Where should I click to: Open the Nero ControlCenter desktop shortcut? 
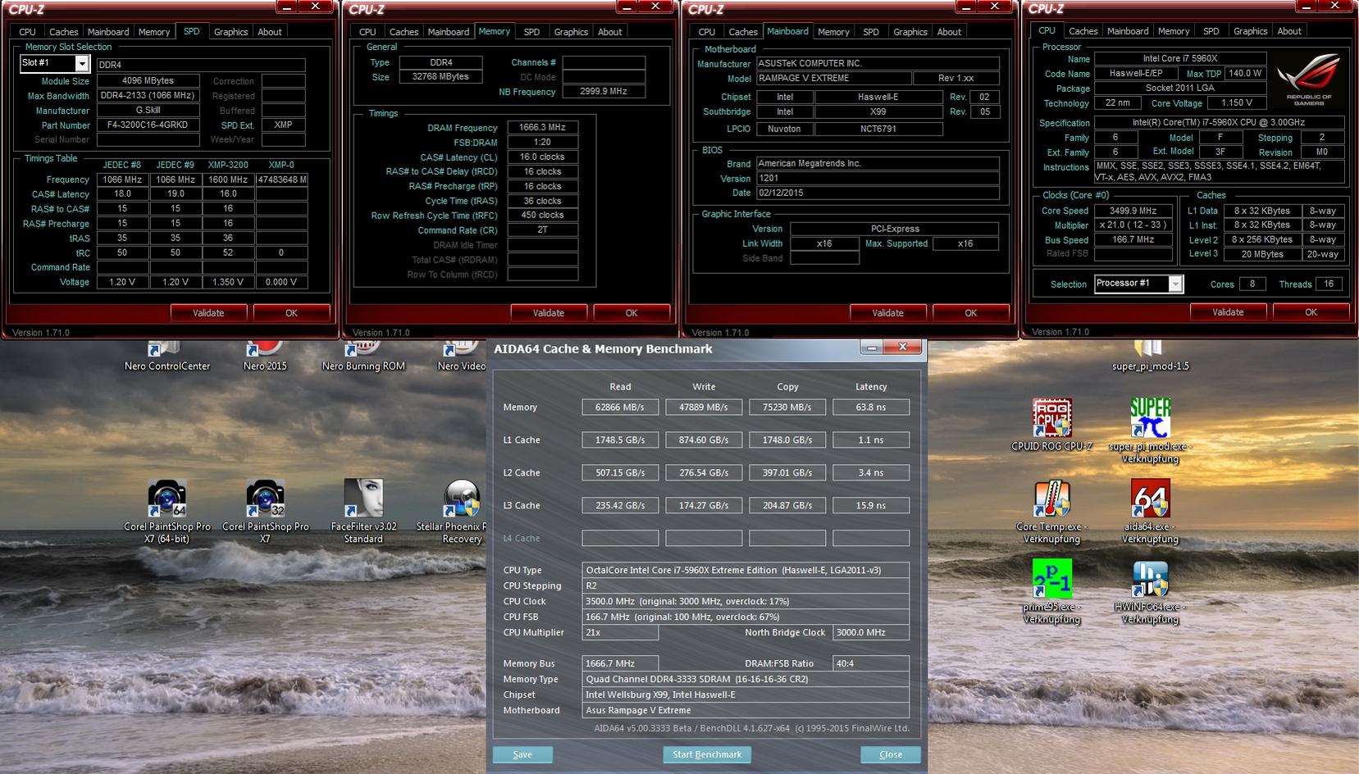(166, 357)
